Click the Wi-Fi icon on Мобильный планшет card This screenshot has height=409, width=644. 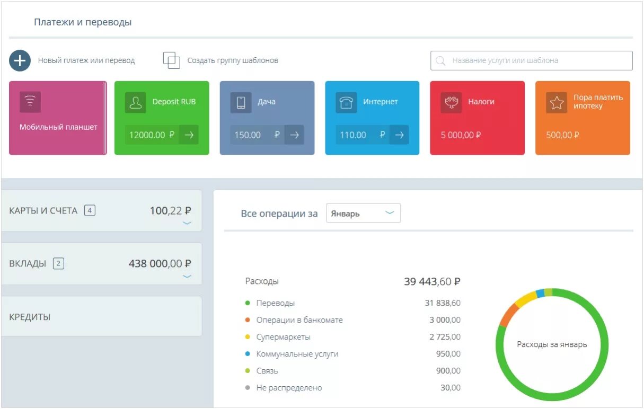tap(30, 102)
